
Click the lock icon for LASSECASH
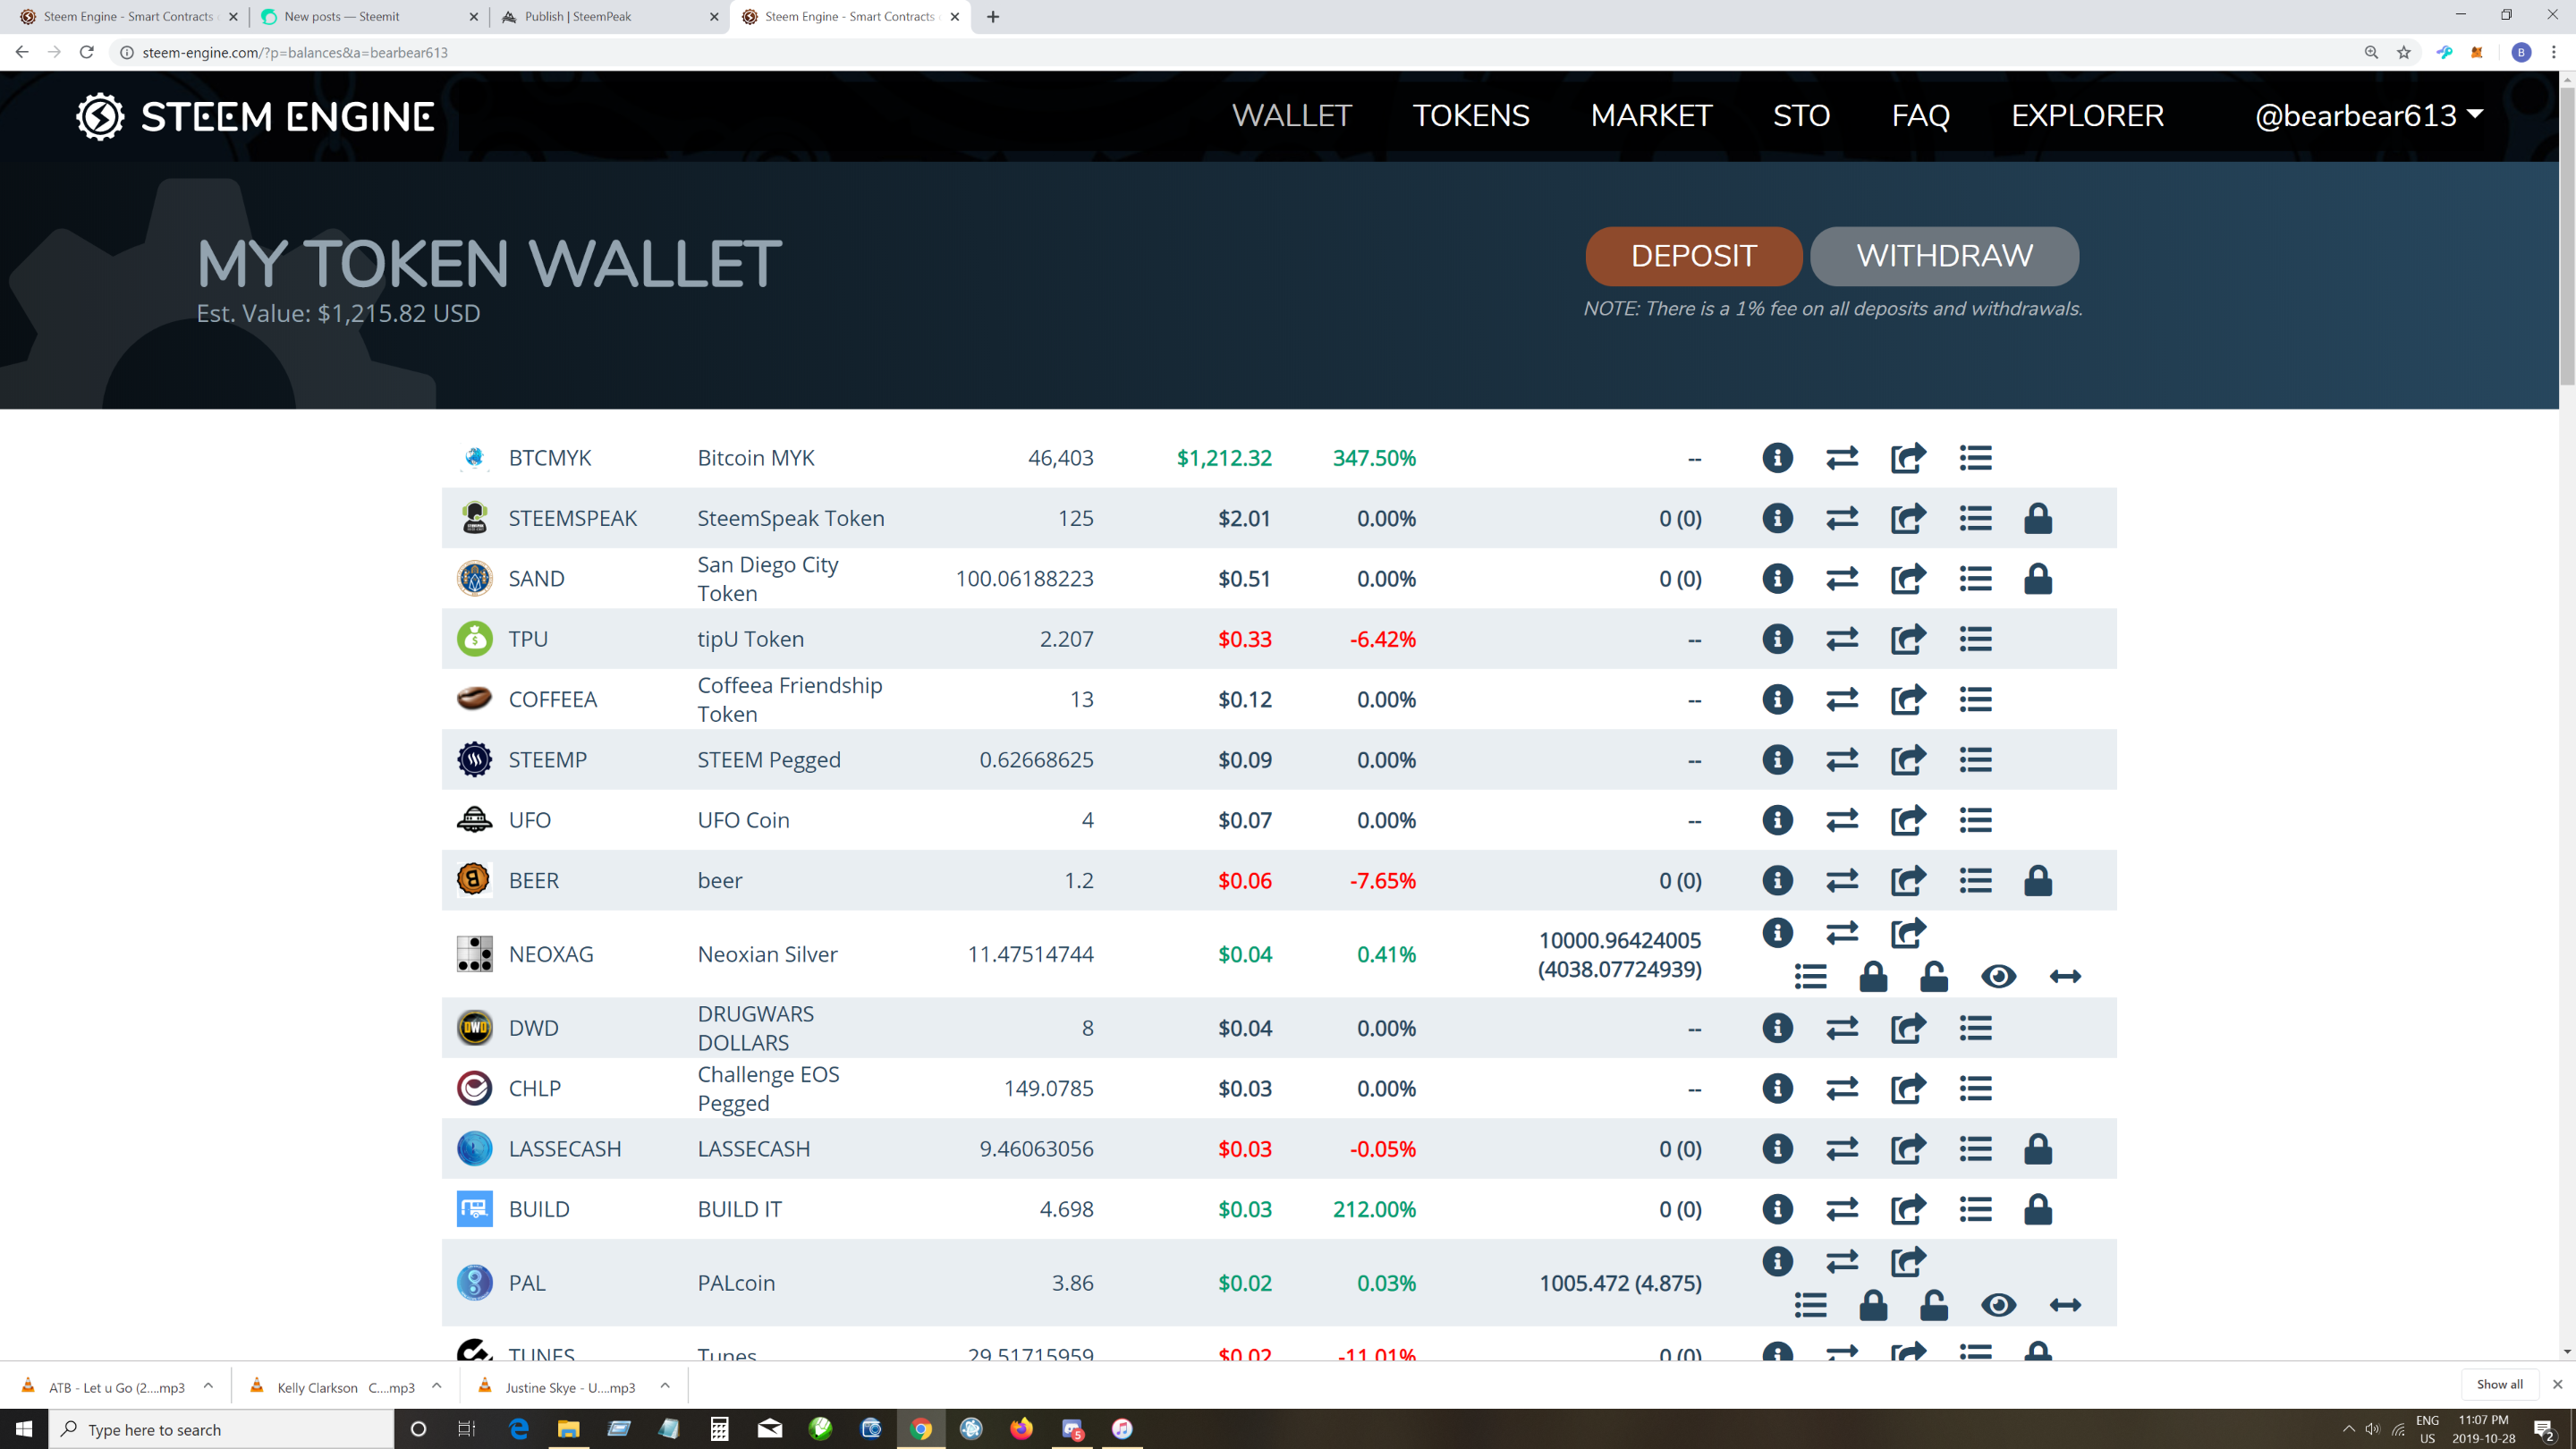pyautogui.click(x=2037, y=1149)
